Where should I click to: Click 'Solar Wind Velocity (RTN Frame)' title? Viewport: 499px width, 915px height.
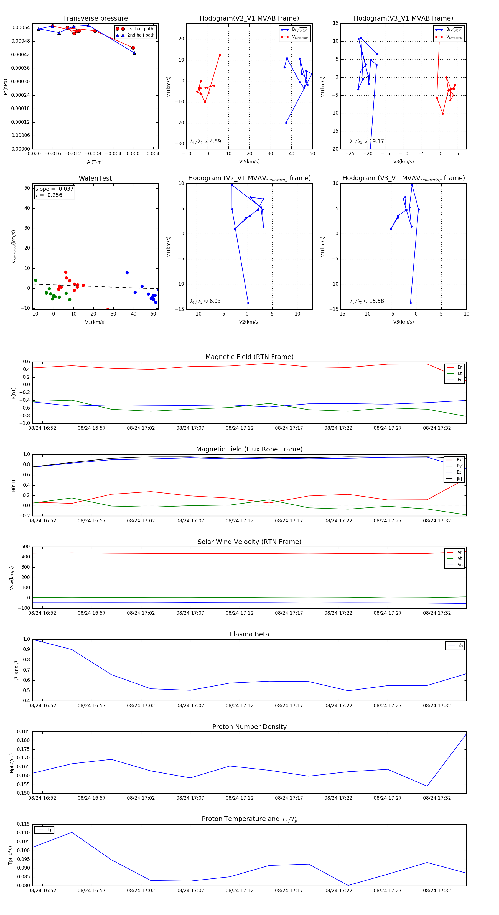249,542
